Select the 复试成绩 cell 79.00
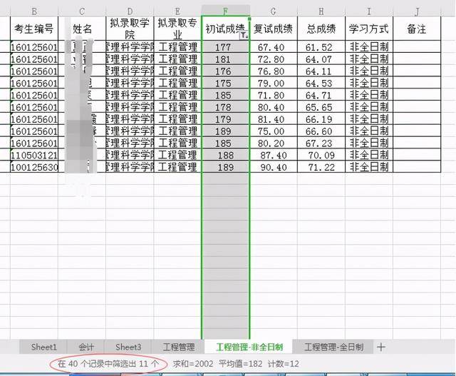The height and width of the screenshot is (376, 456). [x=274, y=83]
